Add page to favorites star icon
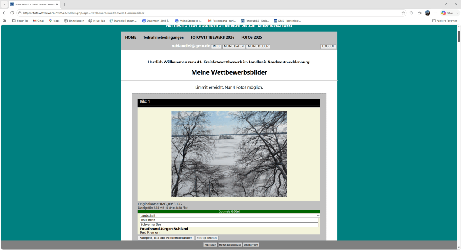Viewport: 461px width, 250px height. coord(403,13)
